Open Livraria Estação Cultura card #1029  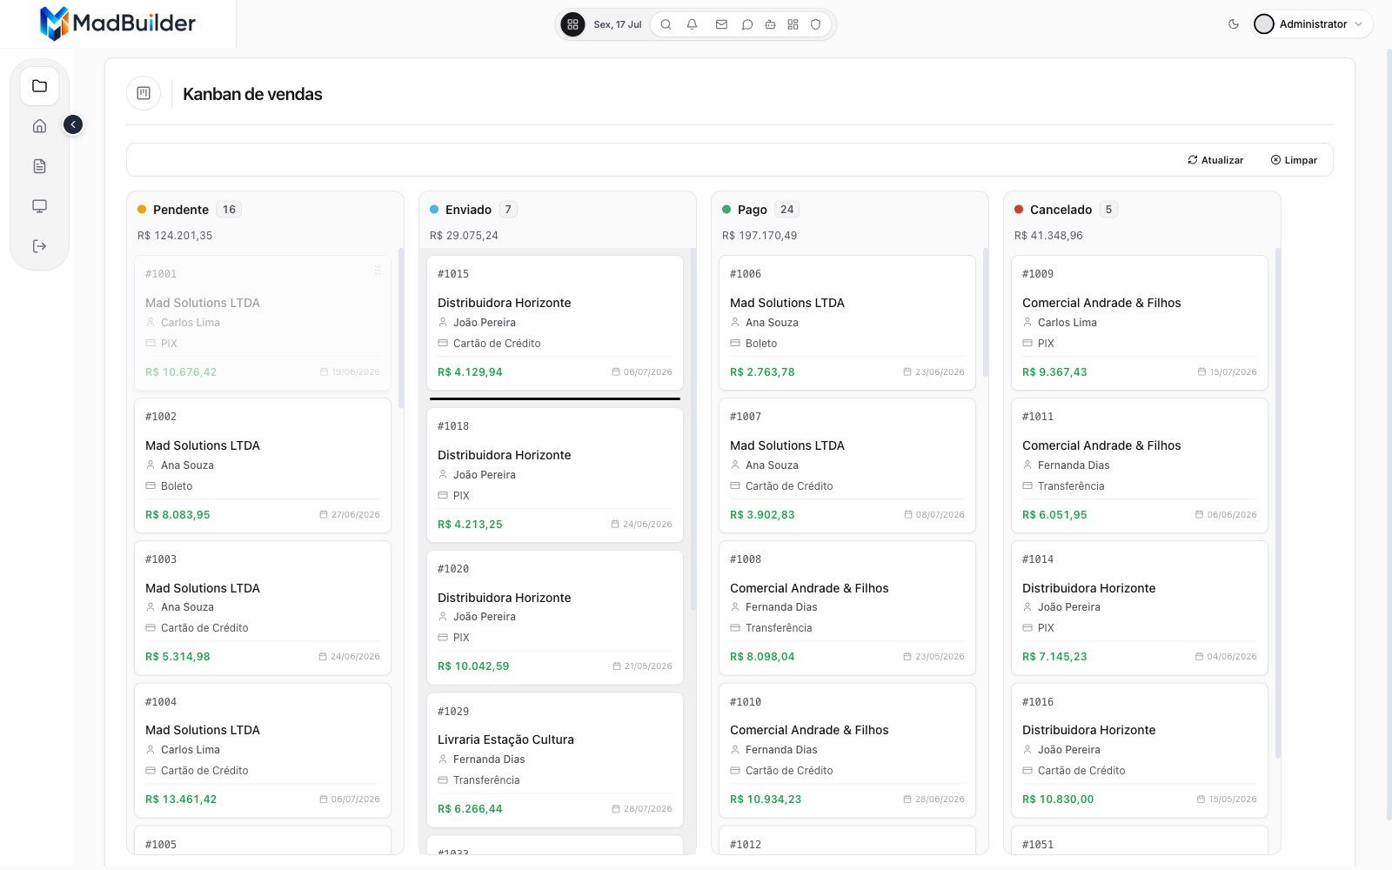click(x=555, y=760)
